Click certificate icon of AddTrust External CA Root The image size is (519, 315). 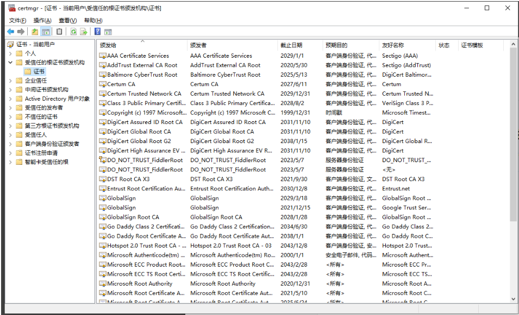pyautogui.click(x=103, y=65)
